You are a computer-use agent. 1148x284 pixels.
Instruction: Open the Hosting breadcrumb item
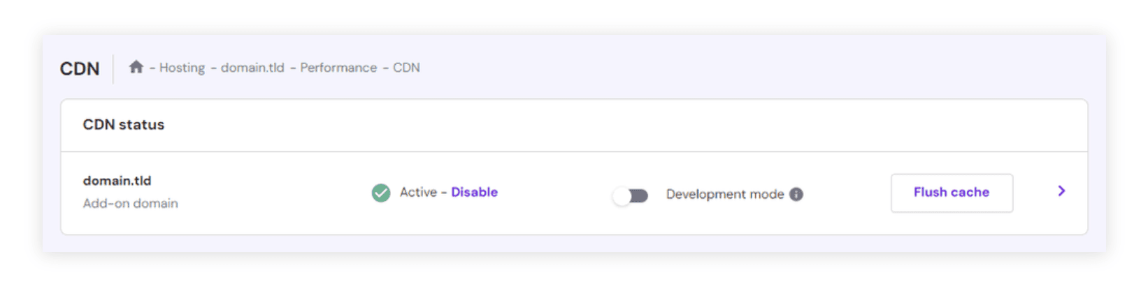click(182, 68)
